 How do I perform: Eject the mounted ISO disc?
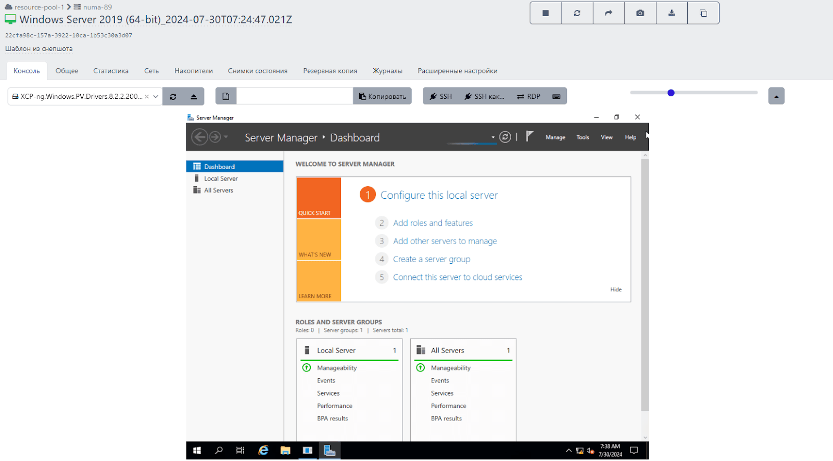194,97
